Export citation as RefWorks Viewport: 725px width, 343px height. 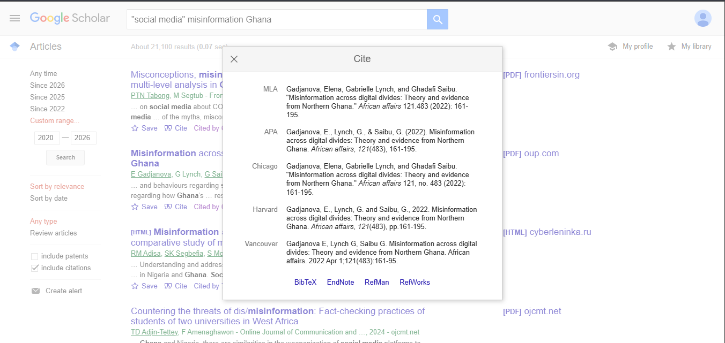415,282
